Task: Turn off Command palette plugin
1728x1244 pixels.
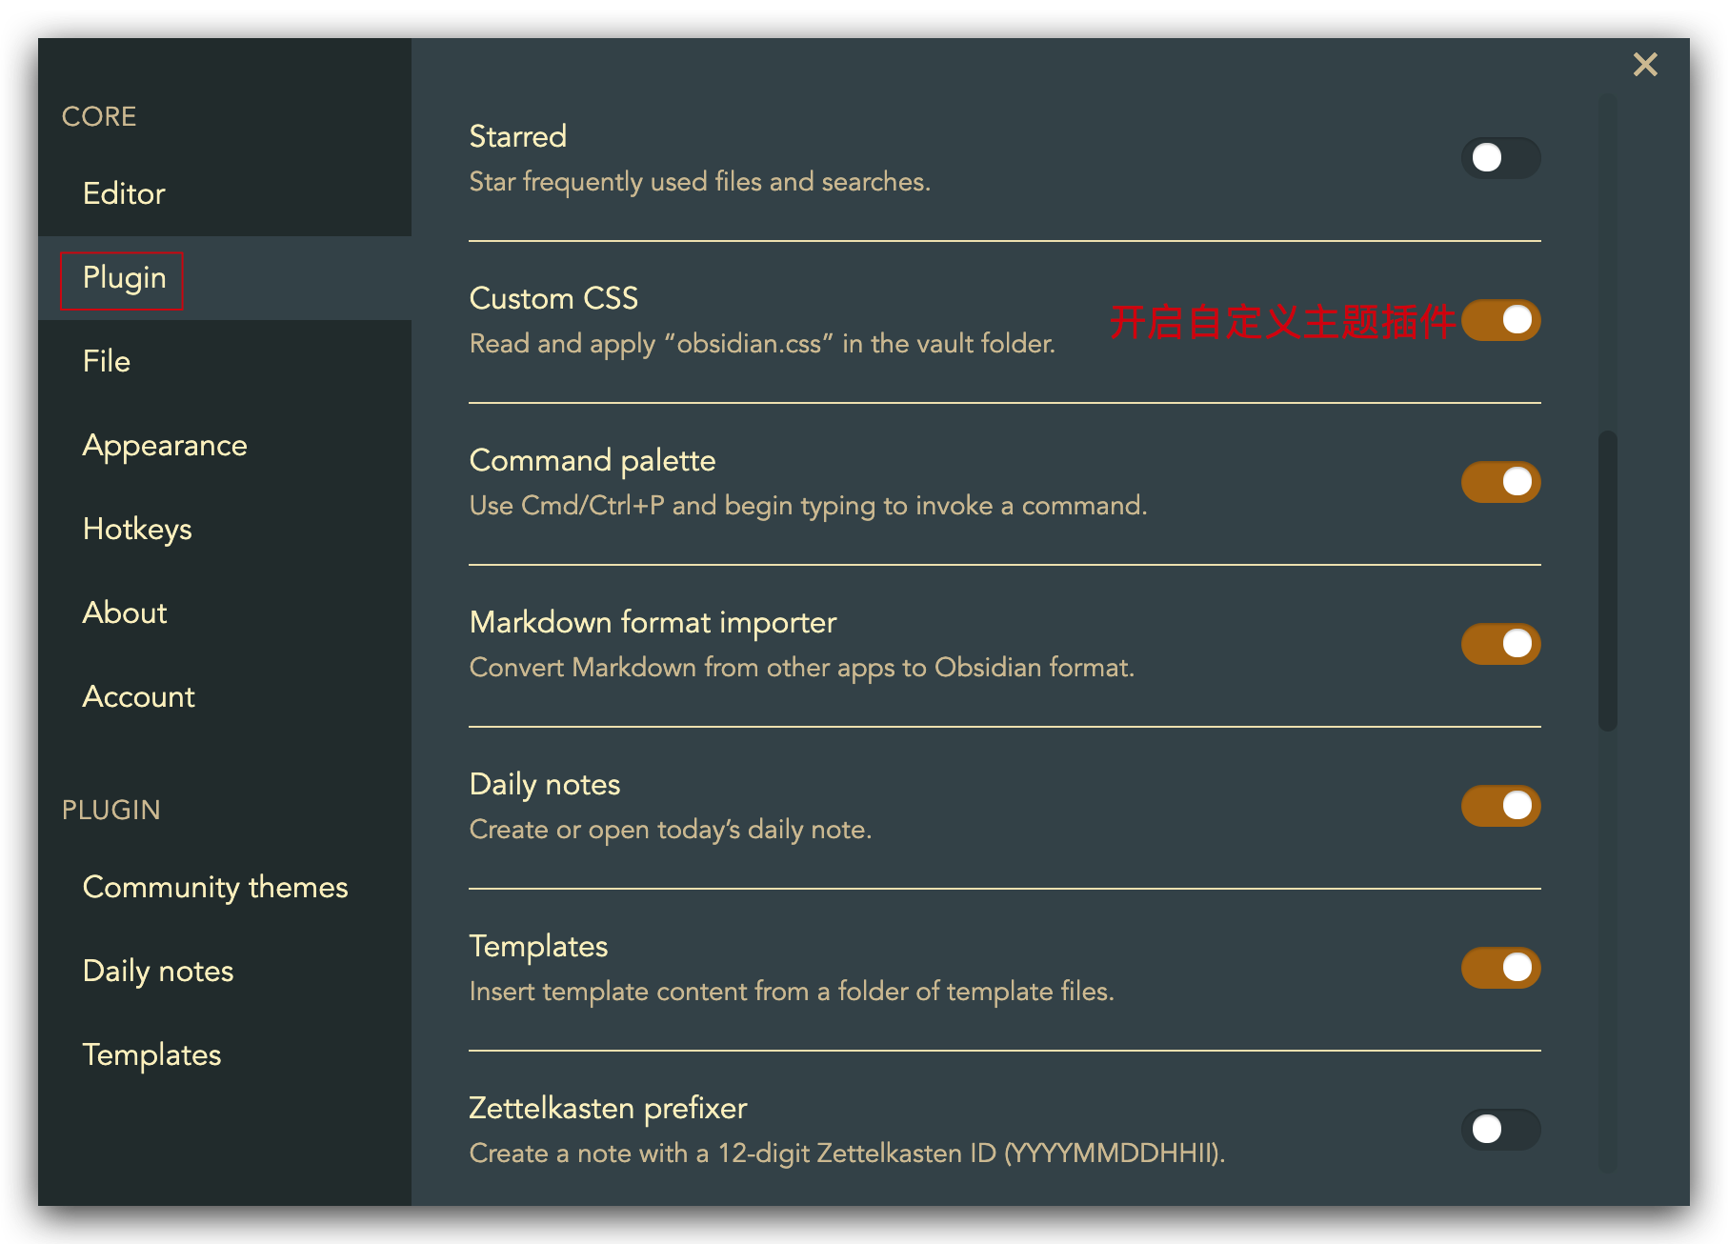Action: click(1500, 482)
